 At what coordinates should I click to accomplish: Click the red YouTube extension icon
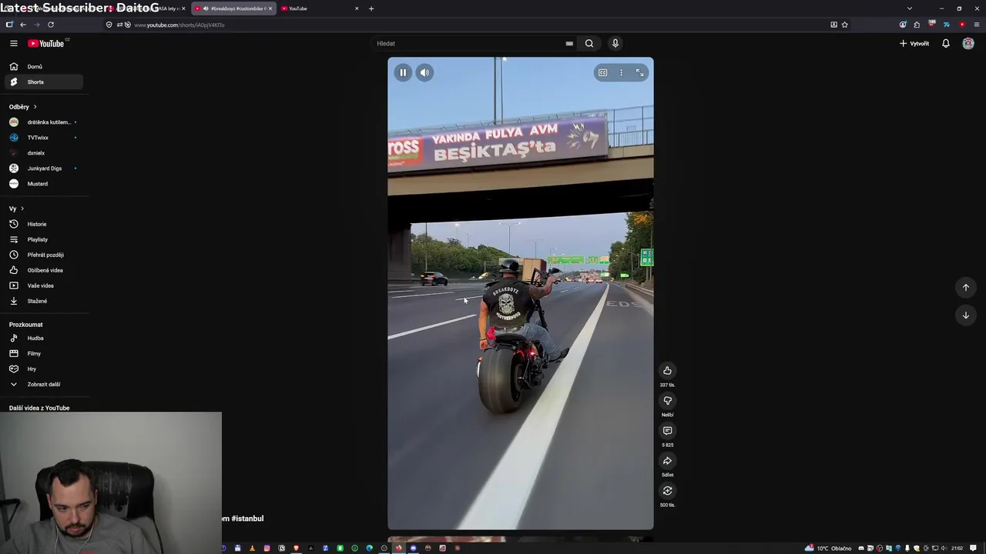click(962, 25)
